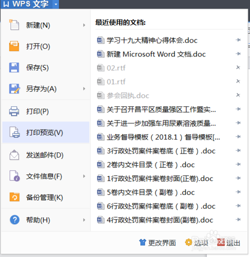Open recent file 01.rtf
The width and height of the screenshot is (250, 257).
coord(169,81)
